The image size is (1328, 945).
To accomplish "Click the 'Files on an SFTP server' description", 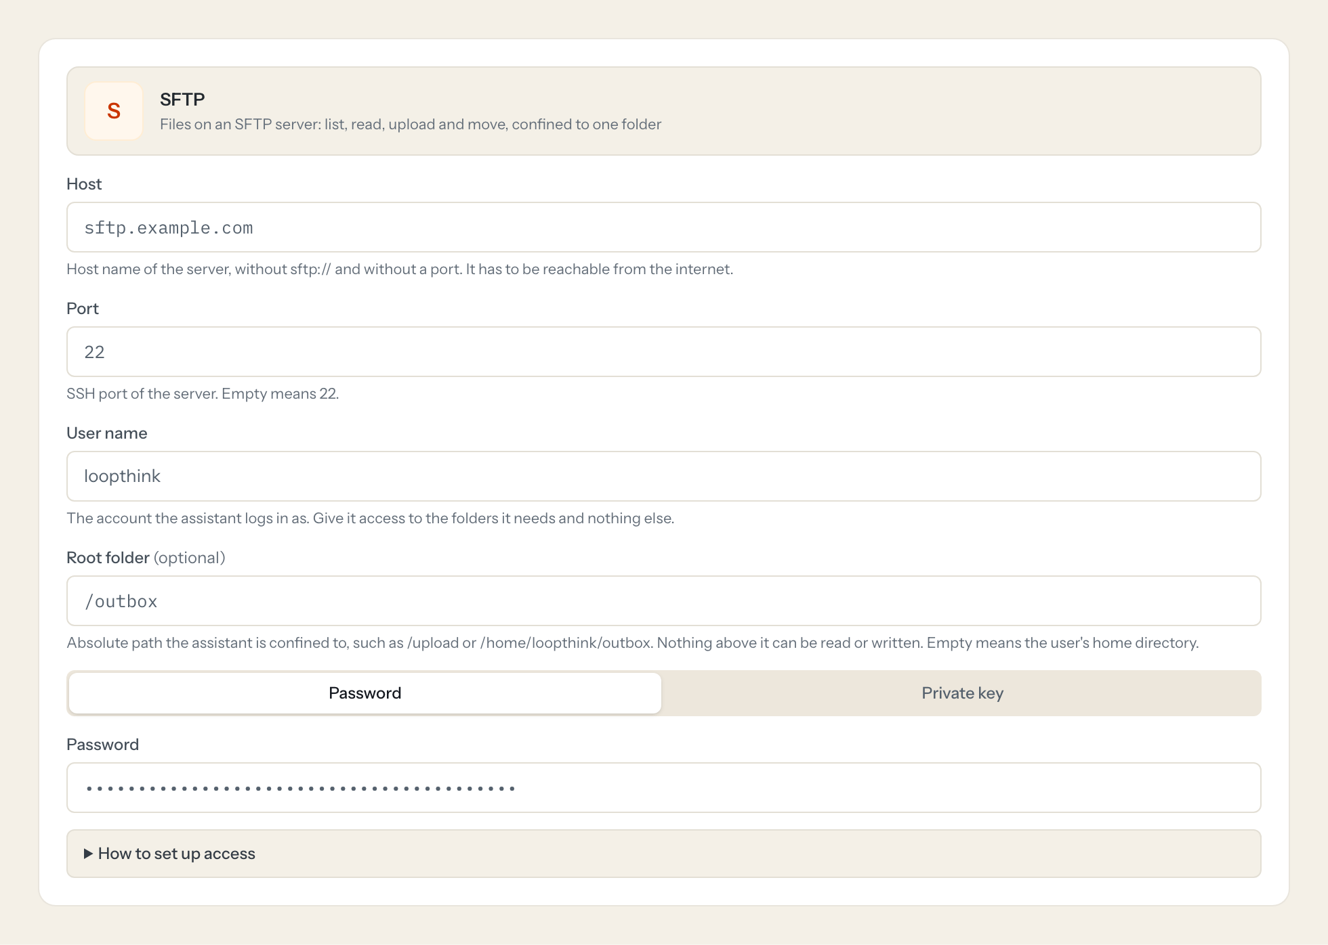I will coord(411,125).
